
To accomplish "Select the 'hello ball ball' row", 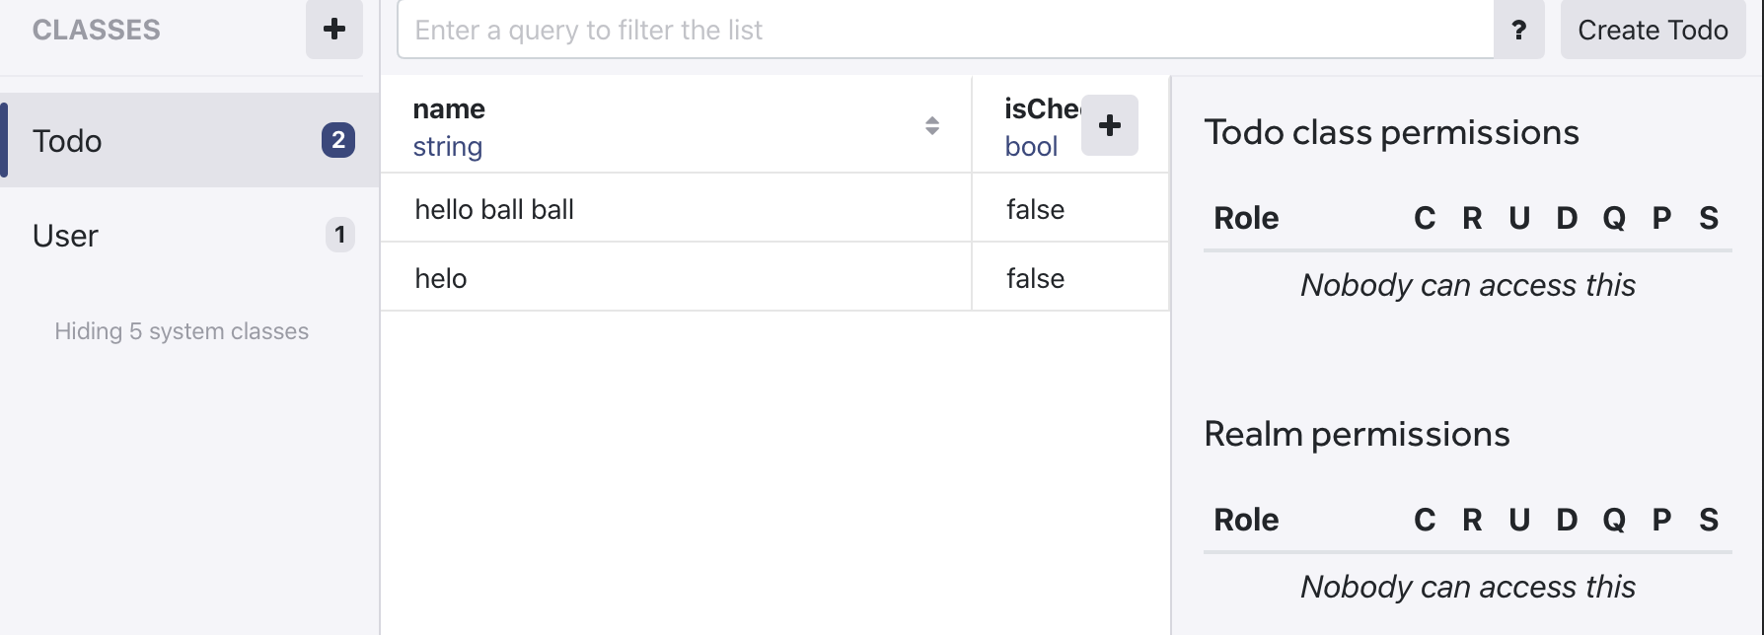I will tap(774, 208).
